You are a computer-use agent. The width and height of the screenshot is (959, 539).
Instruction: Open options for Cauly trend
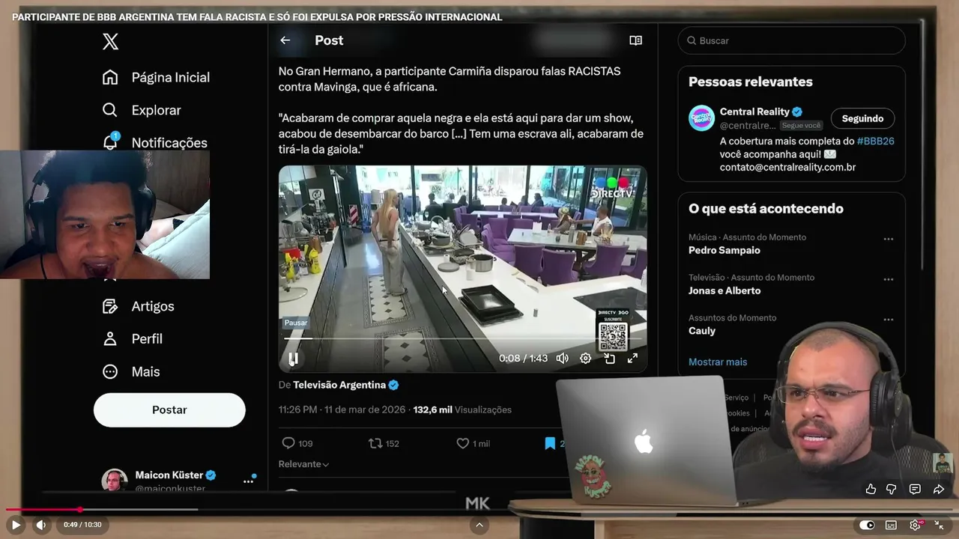coord(888,320)
